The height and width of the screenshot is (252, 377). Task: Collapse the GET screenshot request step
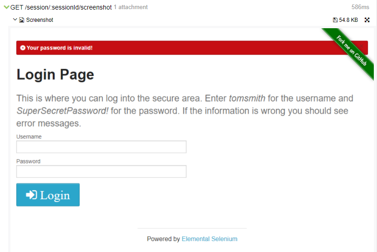[6, 7]
